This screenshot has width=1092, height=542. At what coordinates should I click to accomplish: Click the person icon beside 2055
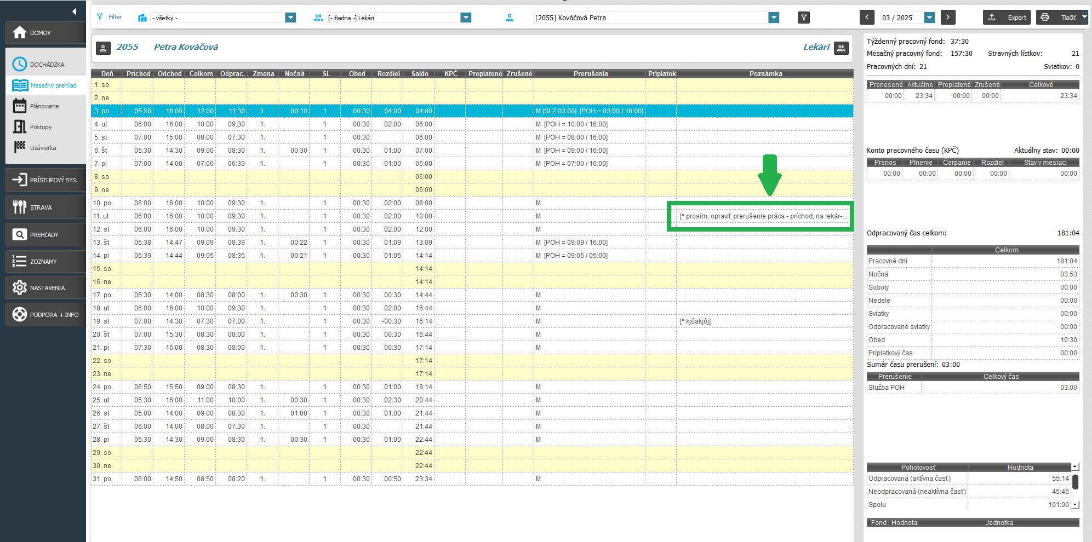103,48
